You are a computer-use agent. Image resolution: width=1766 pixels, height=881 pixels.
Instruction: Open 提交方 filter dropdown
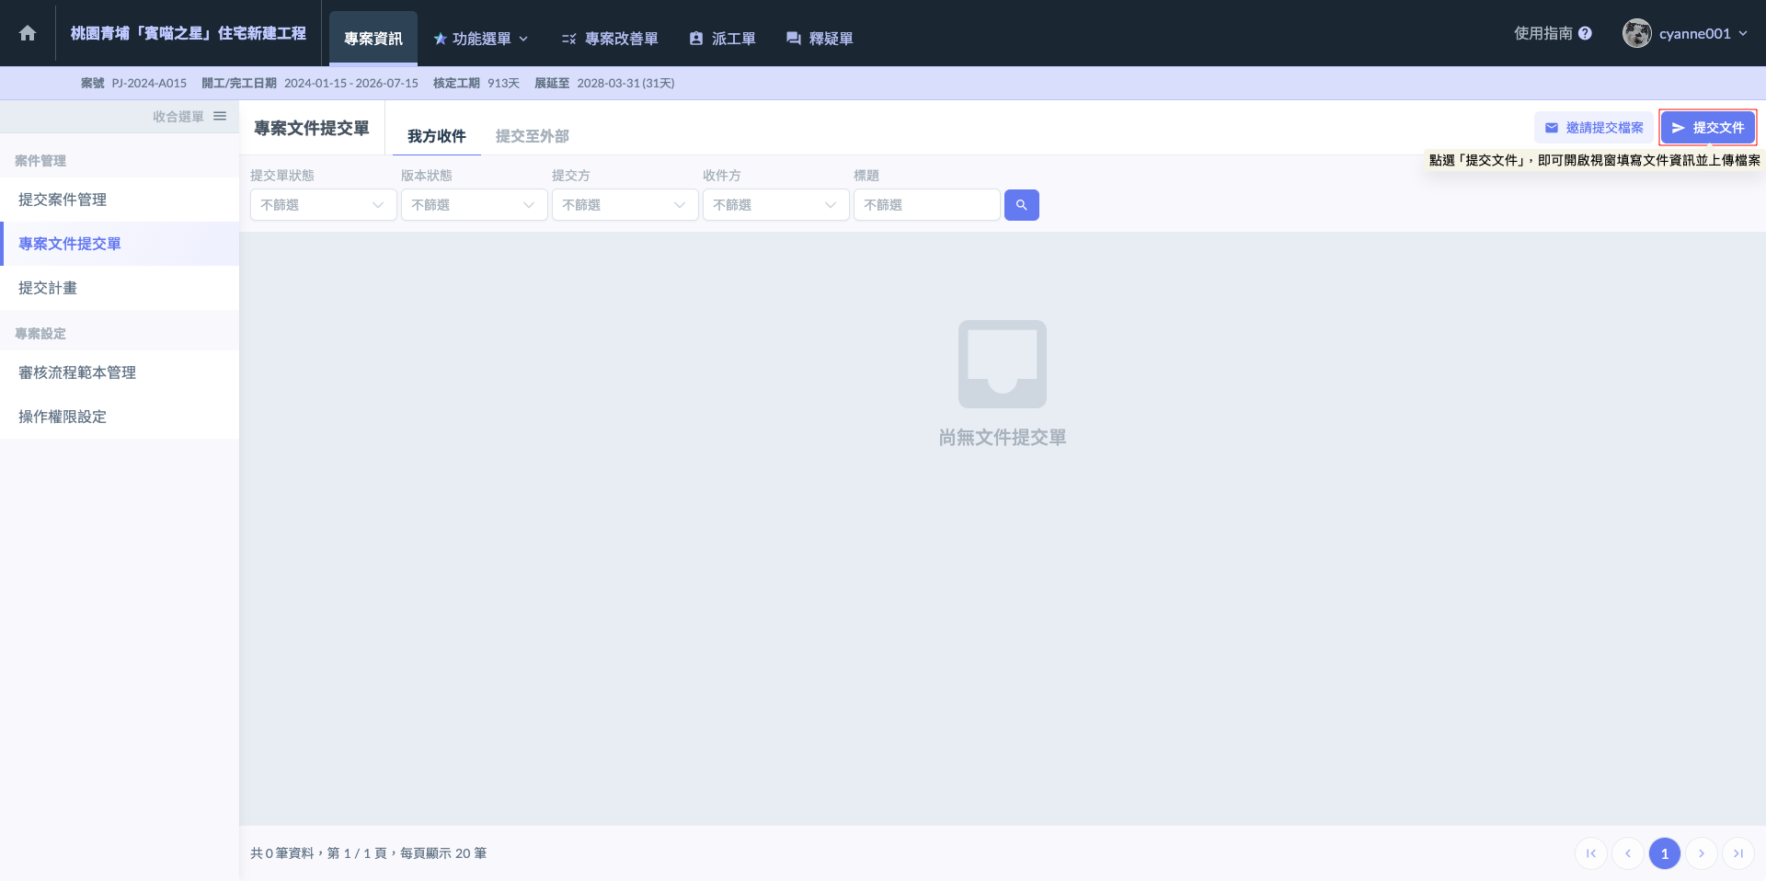(625, 205)
